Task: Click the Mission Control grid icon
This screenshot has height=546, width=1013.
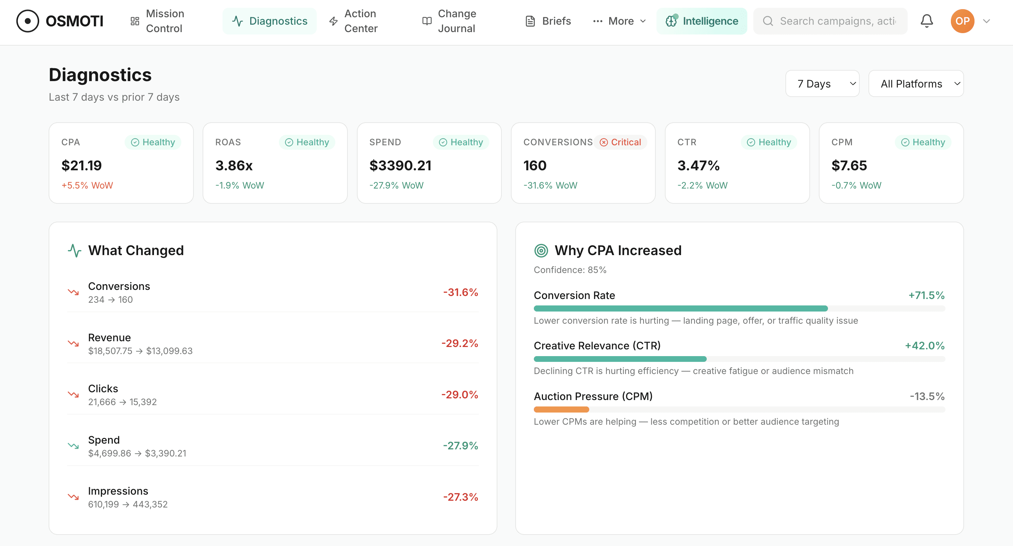Action: click(135, 21)
